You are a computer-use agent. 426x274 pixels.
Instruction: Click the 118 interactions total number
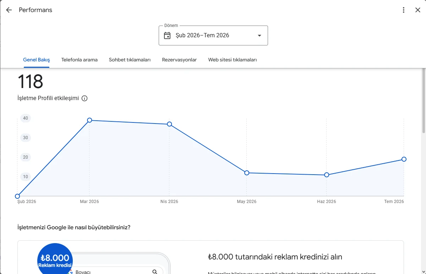30,82
